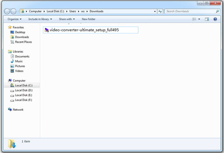Open Desktop under Favorites
The height and width of the screenshot is (153, 224).
click(20, 32)
